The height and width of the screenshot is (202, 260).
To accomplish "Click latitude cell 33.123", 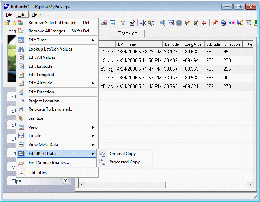I will tap(171, 52).
